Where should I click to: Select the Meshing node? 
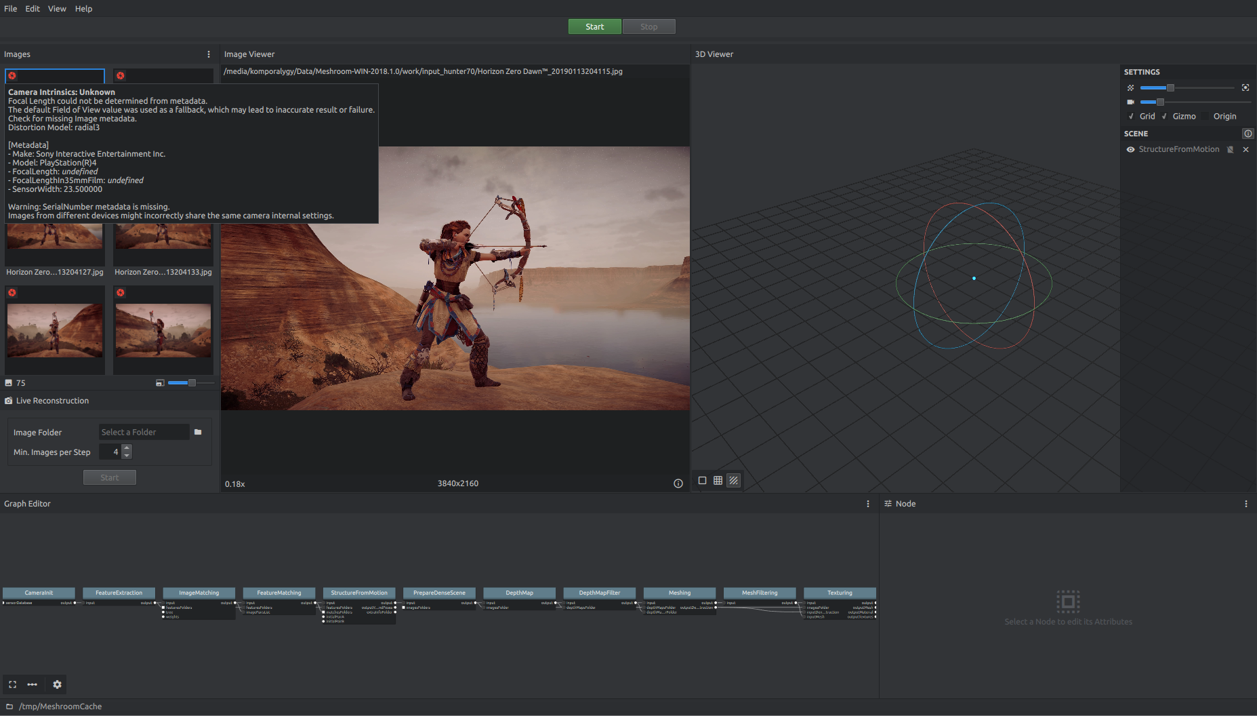[680, 593]
